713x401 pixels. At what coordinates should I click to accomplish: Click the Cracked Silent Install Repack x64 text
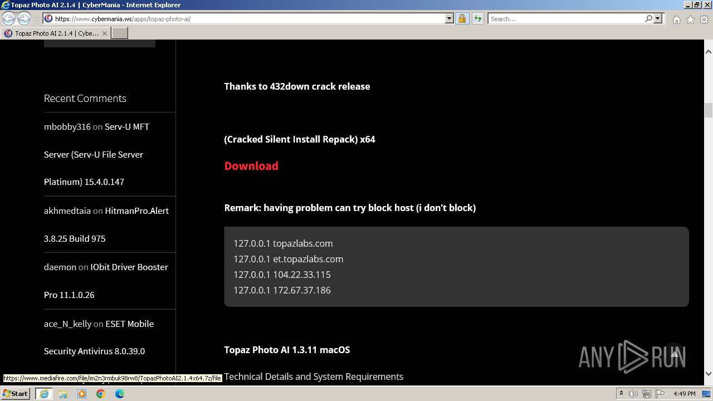click(x=300, y=139)
